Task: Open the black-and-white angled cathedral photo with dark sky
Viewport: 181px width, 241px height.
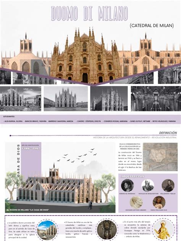Action: tap(109, 98)
